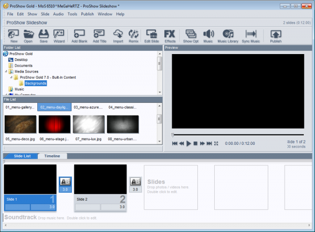Viewport: 315px width, 232px height.
Task: Click the File List scroll up arrow
Action: 159,106
